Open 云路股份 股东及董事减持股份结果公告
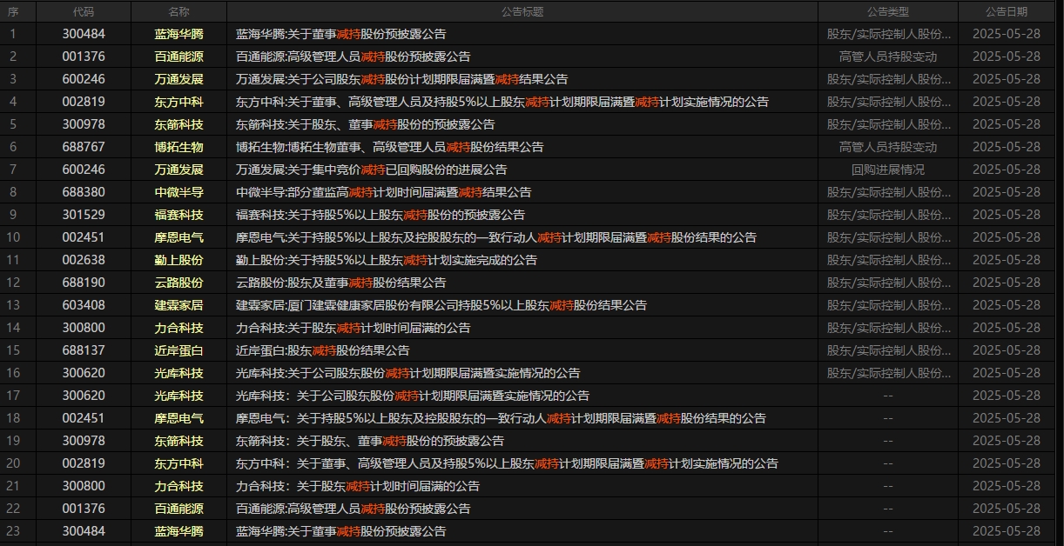This screenshot has width=1064, height=546. 340,283
